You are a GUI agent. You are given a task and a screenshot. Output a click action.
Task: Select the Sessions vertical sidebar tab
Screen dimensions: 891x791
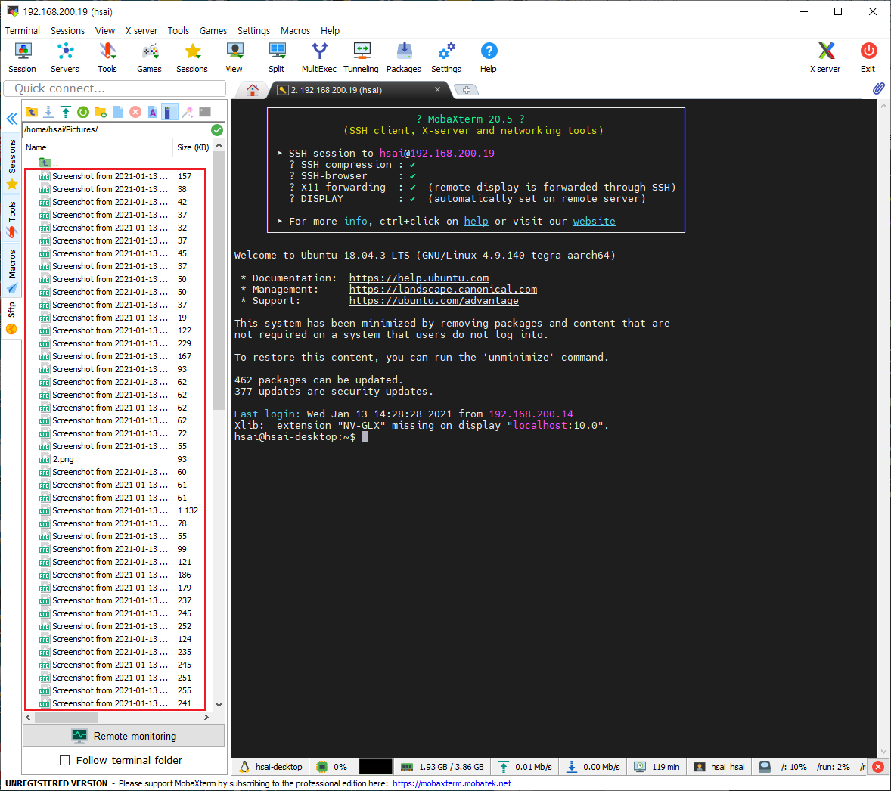(12, 165)
